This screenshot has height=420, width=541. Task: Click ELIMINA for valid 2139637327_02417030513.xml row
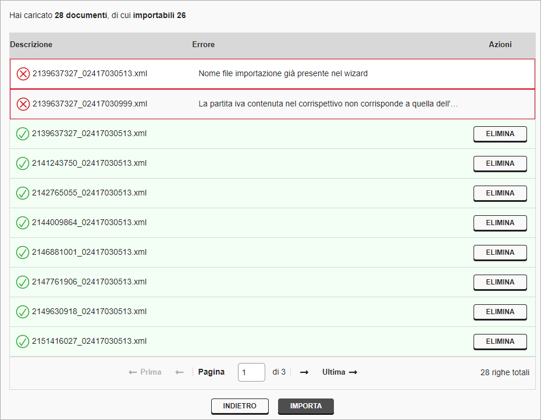pyautogui.click(x=500, y=134)
